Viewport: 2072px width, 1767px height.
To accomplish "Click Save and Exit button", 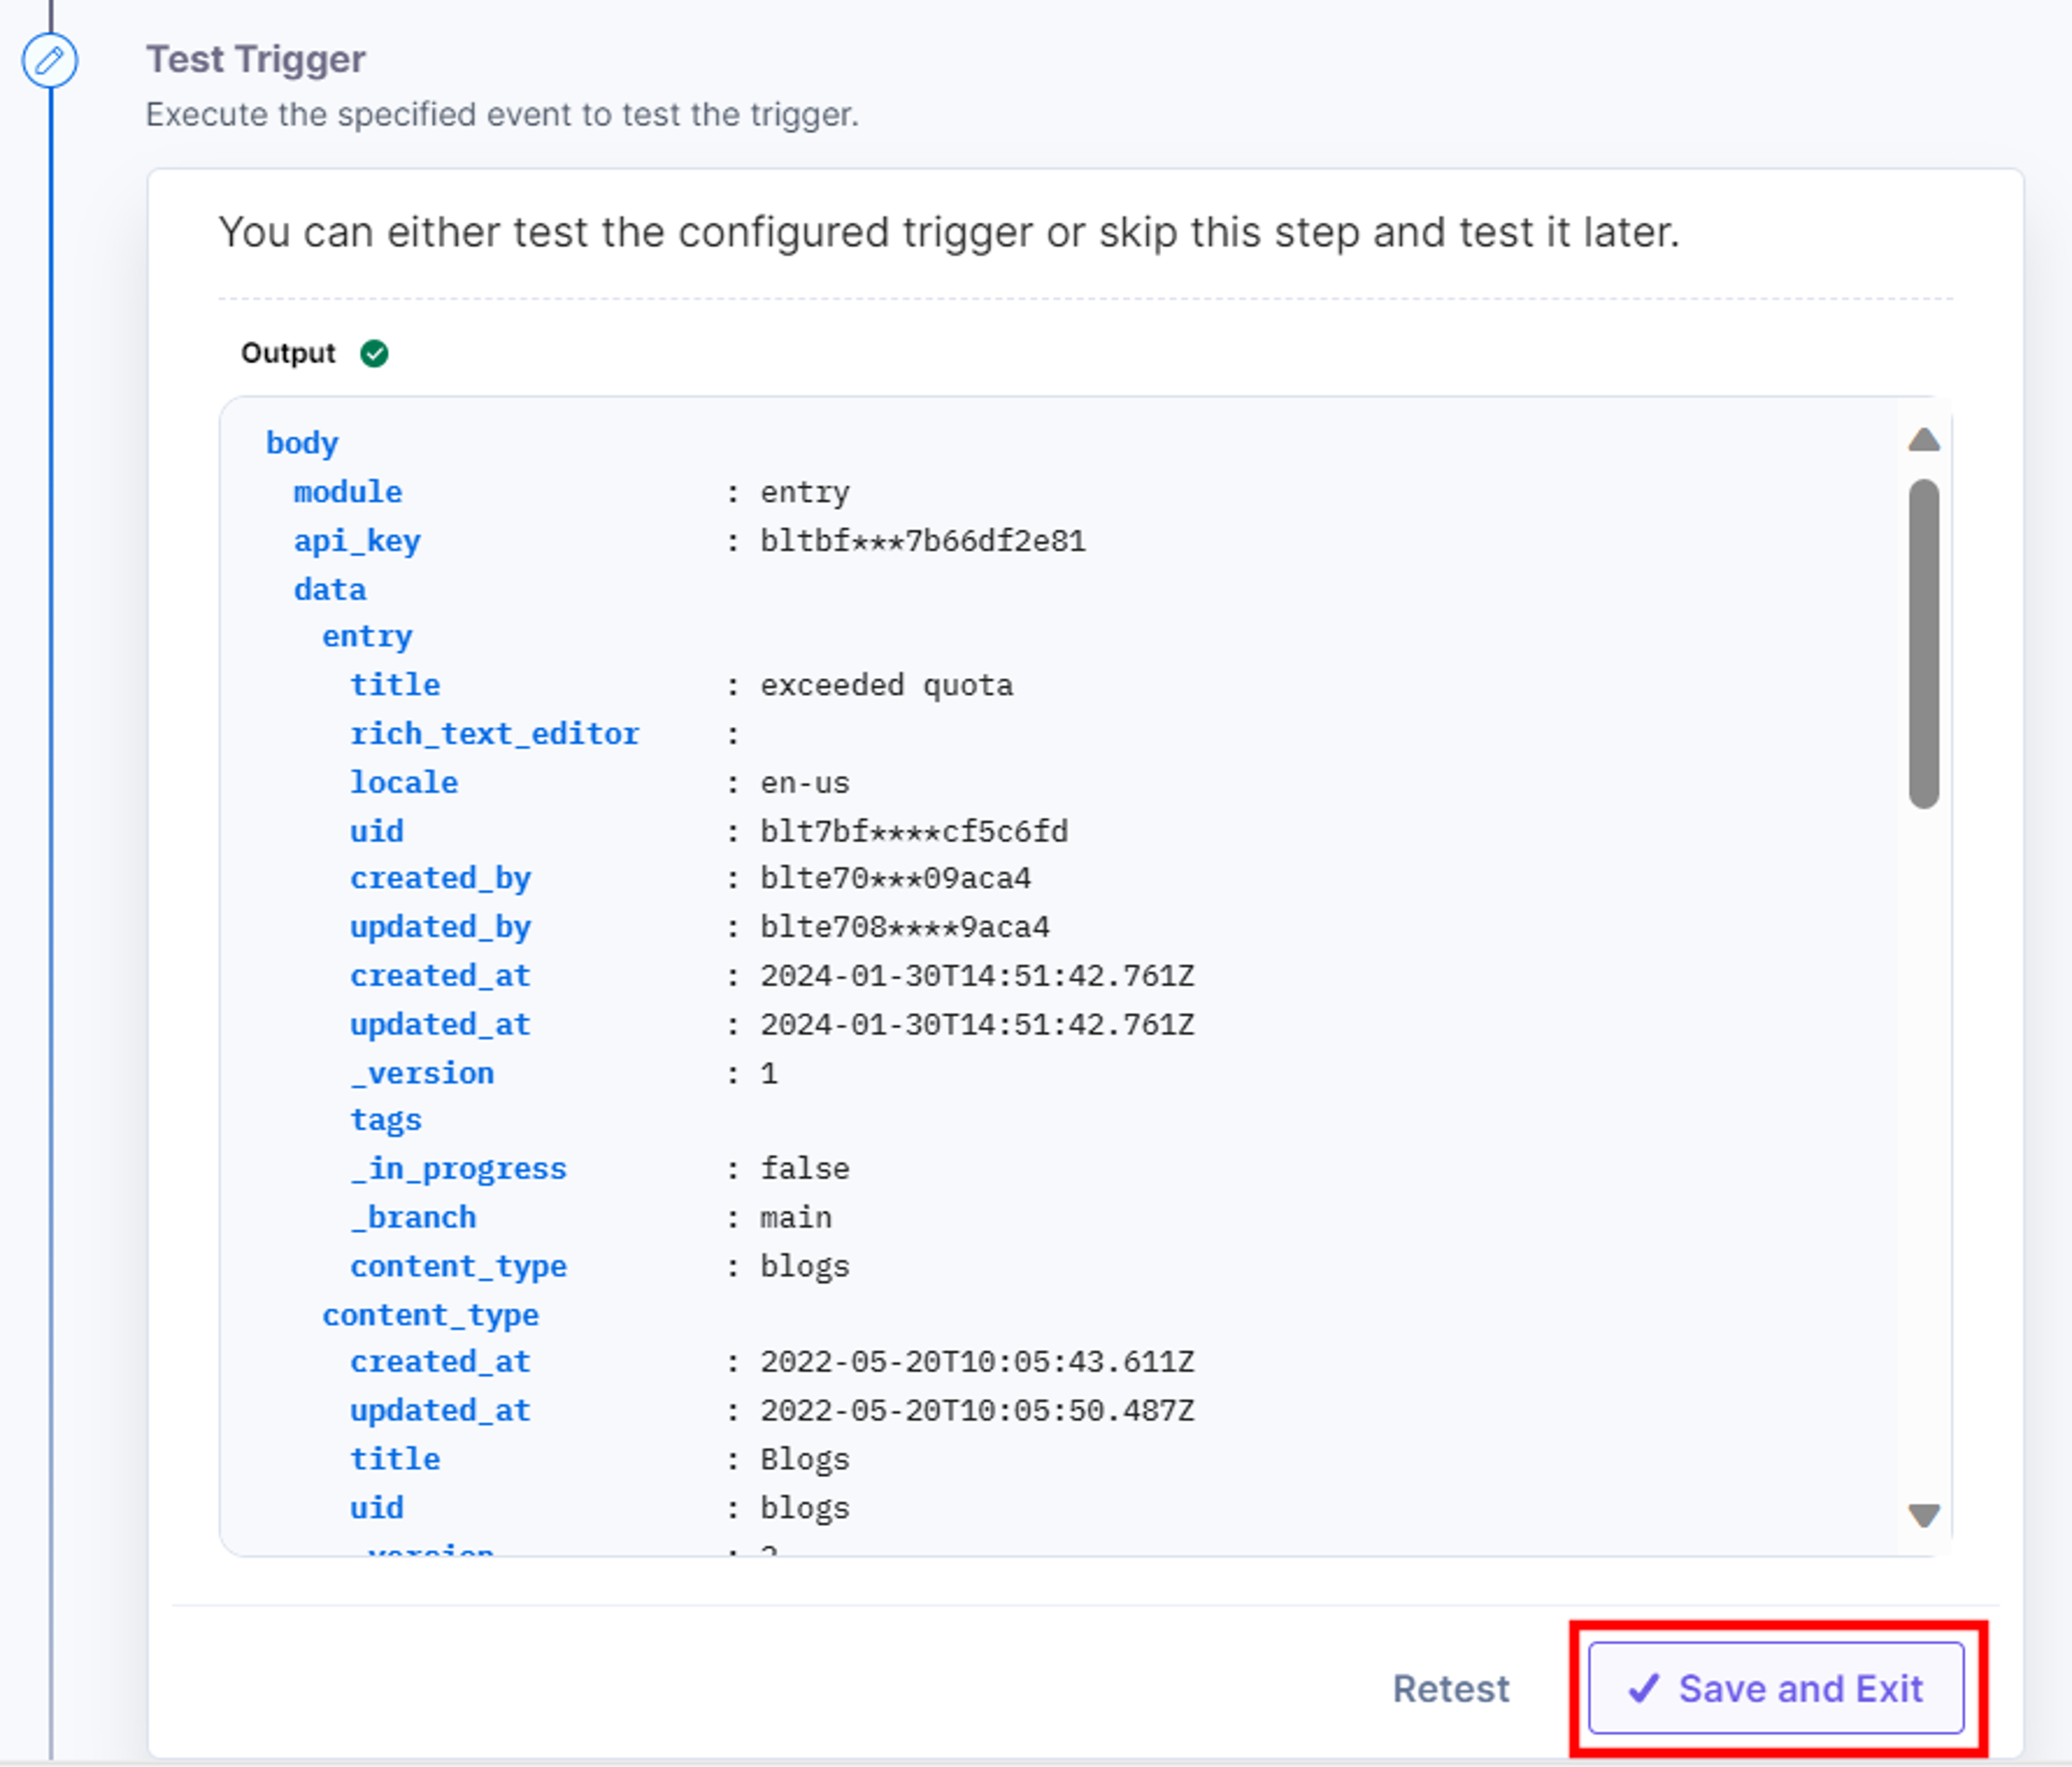I will click(x=1776, y=1688).
